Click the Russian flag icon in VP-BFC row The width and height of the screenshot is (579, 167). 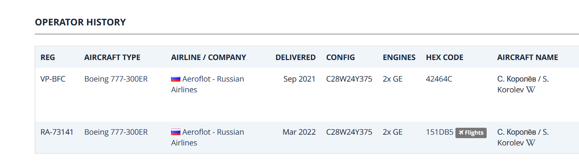click(x=176, y=79)
